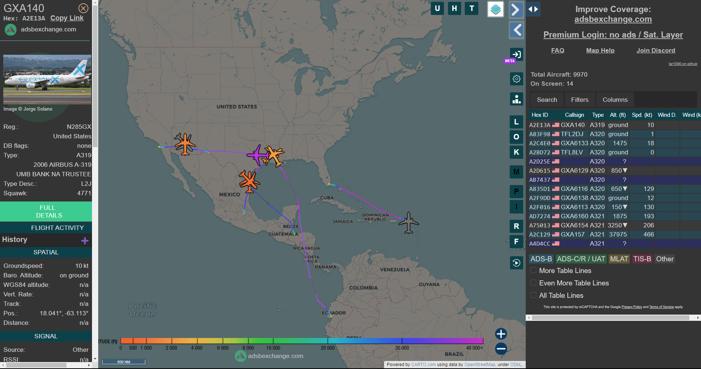Sort table by Wind D. column
This screenshot has width=701, height=369.
pyautogui.click(x=667, y=115)
